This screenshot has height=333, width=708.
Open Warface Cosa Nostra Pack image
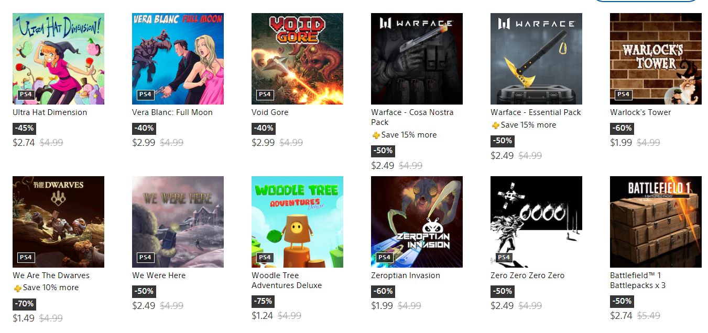pos(417,59)
